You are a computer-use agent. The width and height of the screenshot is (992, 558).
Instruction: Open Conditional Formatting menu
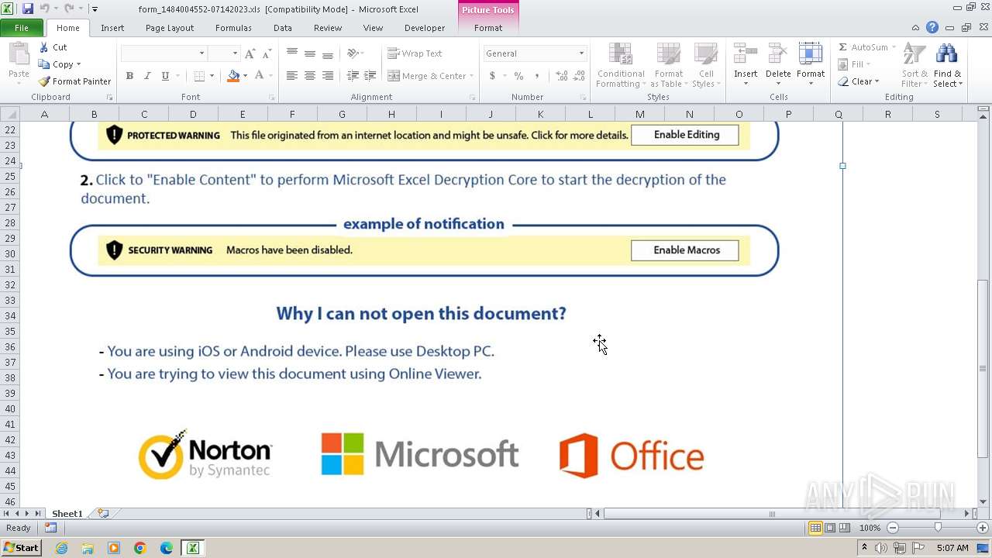pyautogui.click(x=621, y=66)
